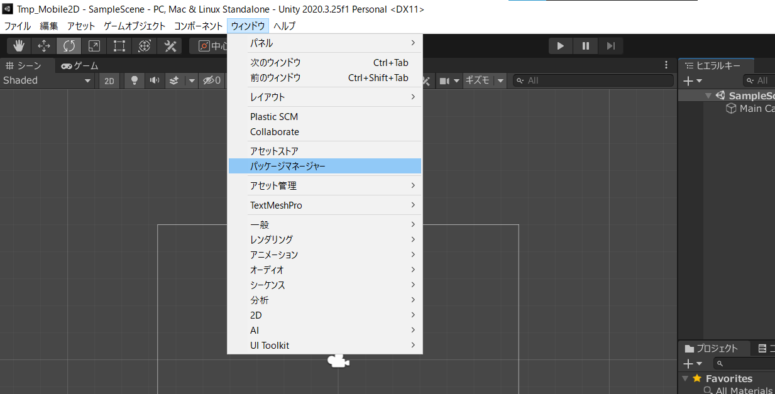Viewport: 775px width, 394px height.
Task: Select the Scale tool
Action: point(94,46)
